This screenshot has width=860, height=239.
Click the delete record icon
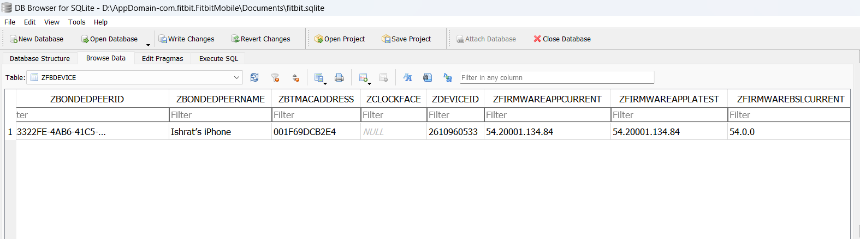click(383, 77)
